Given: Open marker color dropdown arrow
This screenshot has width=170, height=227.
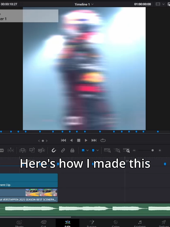Looking at the screenshot, I should click(x=98, y=150).
